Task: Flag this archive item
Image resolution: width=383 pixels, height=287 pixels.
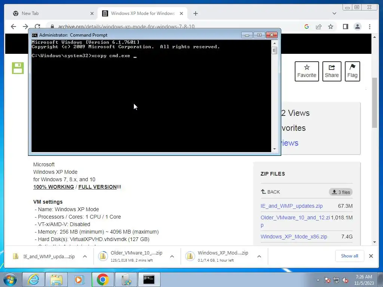Action: (x=352, y=71)
